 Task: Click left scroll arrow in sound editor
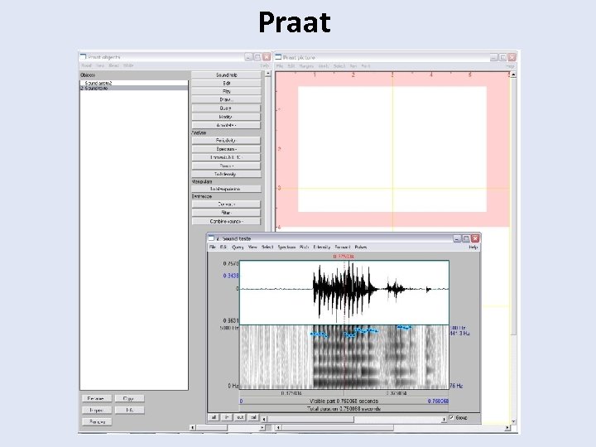[x=264, y=419]
